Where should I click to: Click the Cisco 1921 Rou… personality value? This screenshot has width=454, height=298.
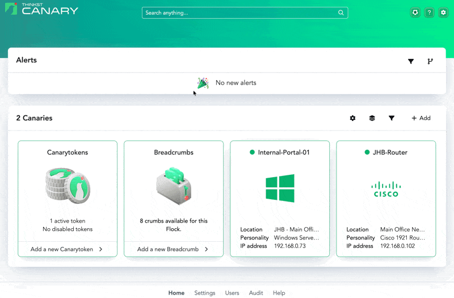point(402,238)
